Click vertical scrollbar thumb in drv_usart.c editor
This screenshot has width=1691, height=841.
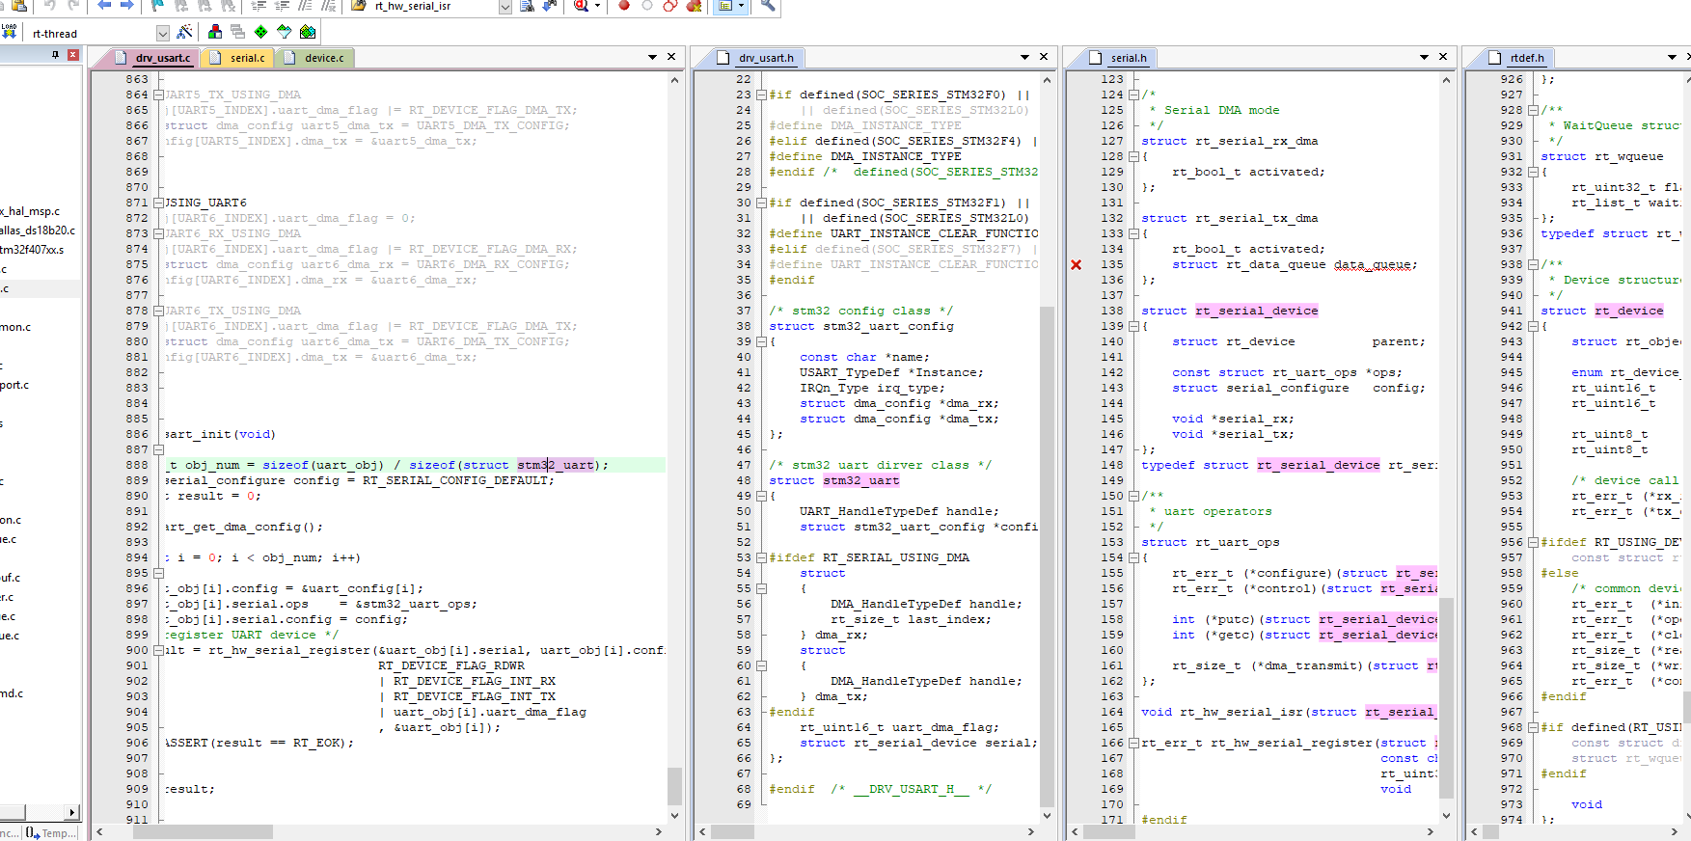tap(674, 786)
